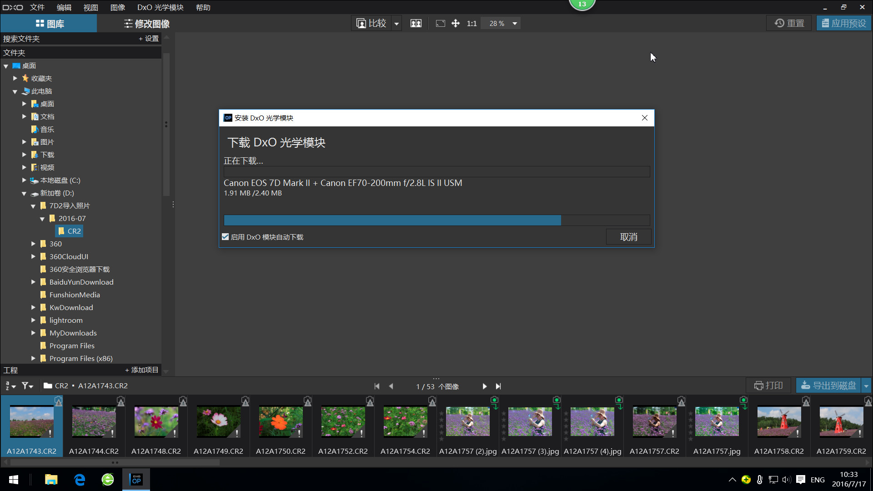Click the 导出到磁盘 button
Viewport: 873px width, 491px height.
coord(829,386)
